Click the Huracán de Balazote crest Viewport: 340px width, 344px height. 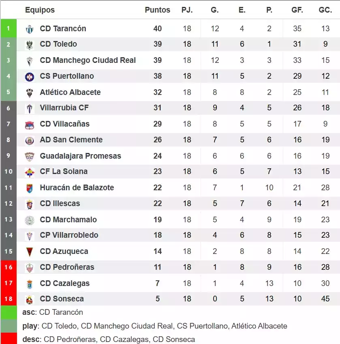tap(30, 188)
